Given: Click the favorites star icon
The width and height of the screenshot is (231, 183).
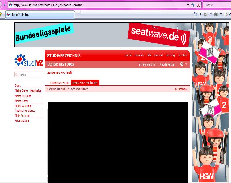Looking at the screenshot, I should (1, 14).
